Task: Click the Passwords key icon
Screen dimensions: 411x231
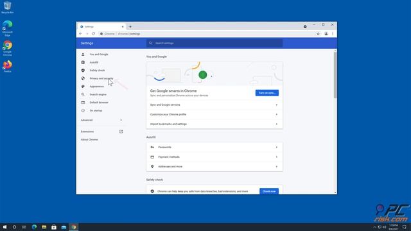Action: tap(152, 147)
